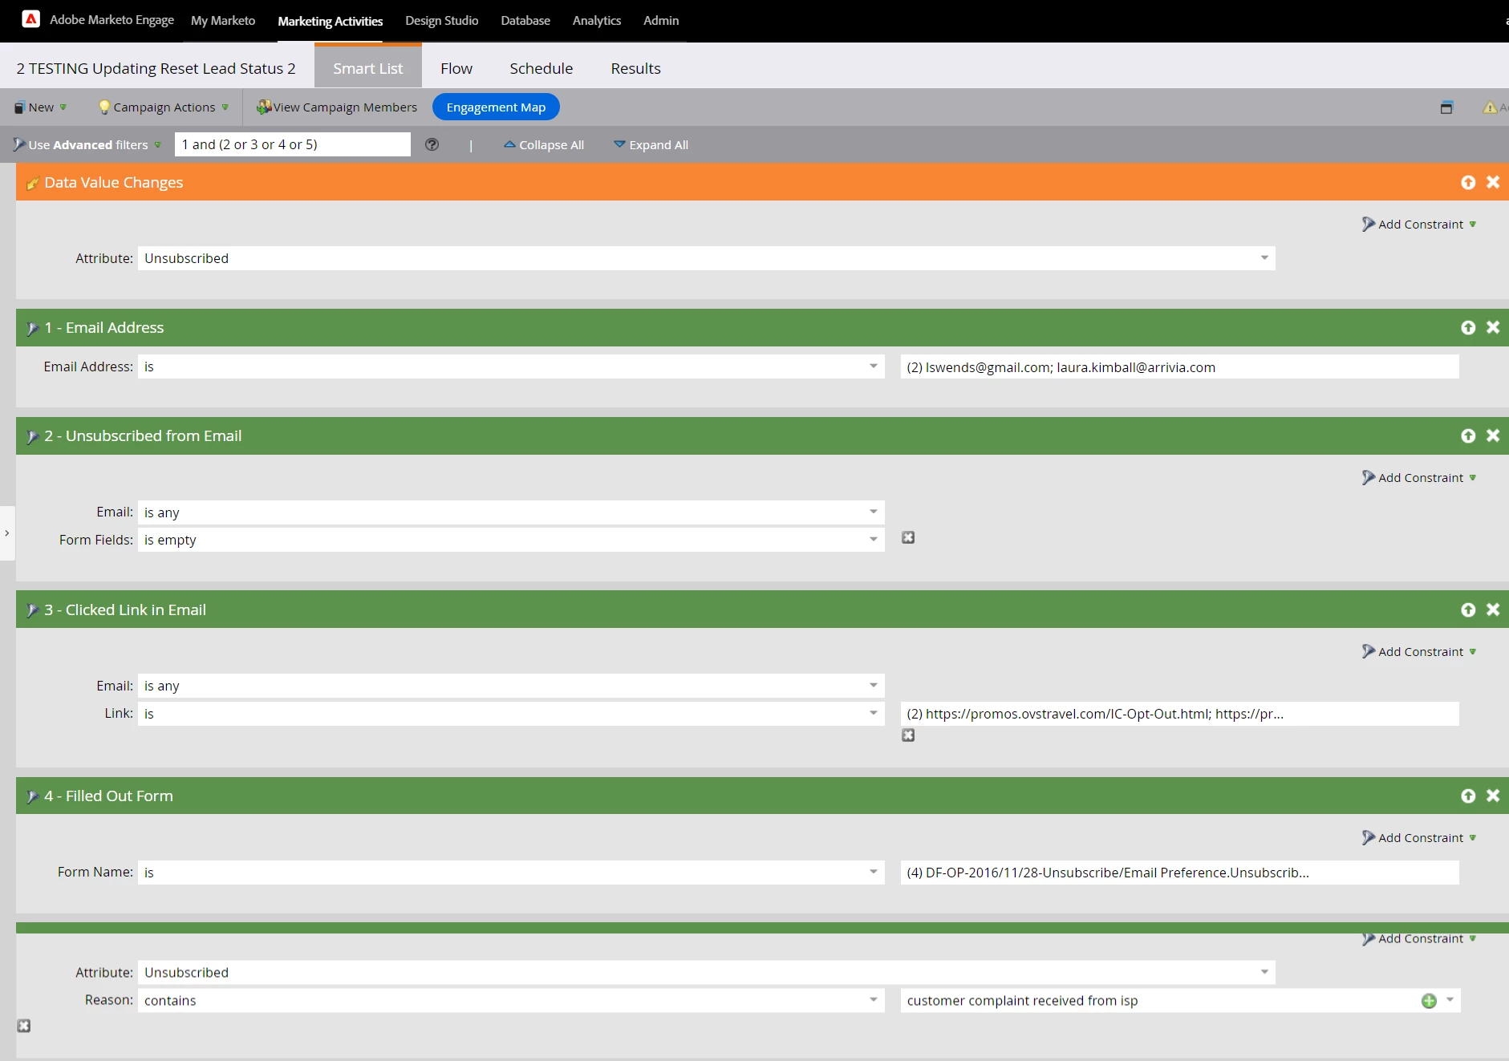Screen dimensions: 1509x1061
Task: Open the Admin section
Action: pyautogui.click(x=661, y=21)
